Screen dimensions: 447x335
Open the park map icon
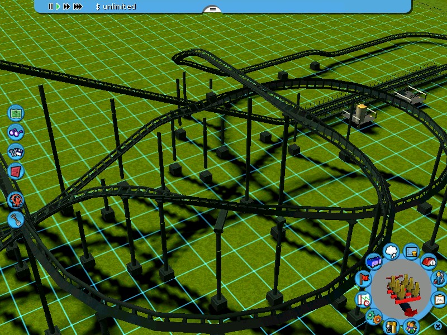pyautogui.click(x=16, y=113)
